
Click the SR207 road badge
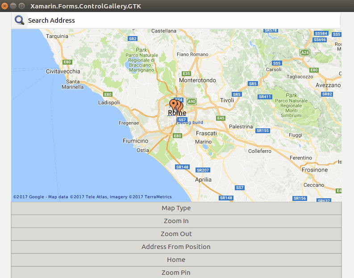[x=203, y=170]
